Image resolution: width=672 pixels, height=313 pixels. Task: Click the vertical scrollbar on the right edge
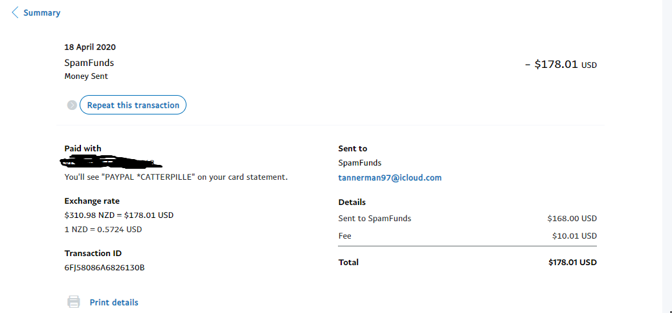point(667,155)
